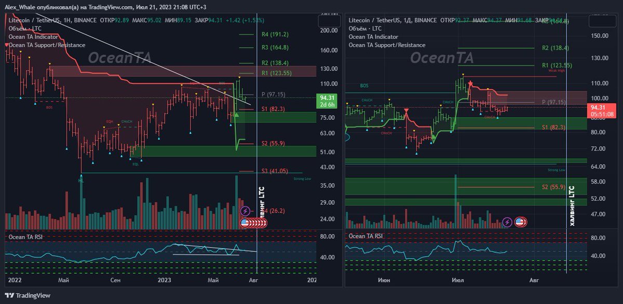623x304 pixels.
Task: Click the Июл label on the time axis
Action: pos(458,280)
